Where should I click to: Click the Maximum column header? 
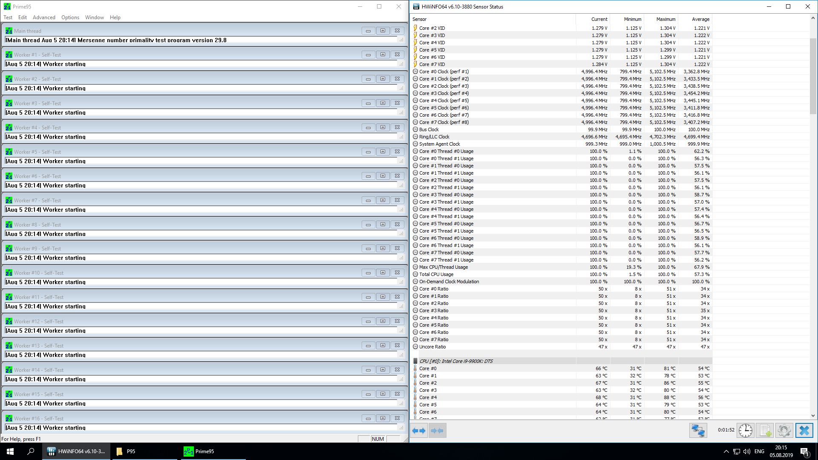tap(665, 19)
